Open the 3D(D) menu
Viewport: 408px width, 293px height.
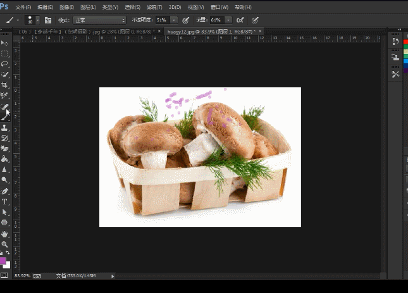(x=175, y=8)
